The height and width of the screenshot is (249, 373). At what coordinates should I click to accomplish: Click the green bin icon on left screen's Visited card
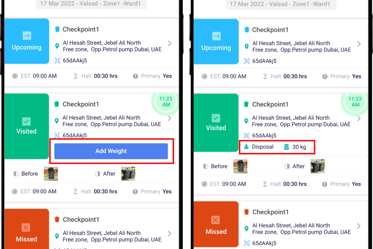click(57, 104)
